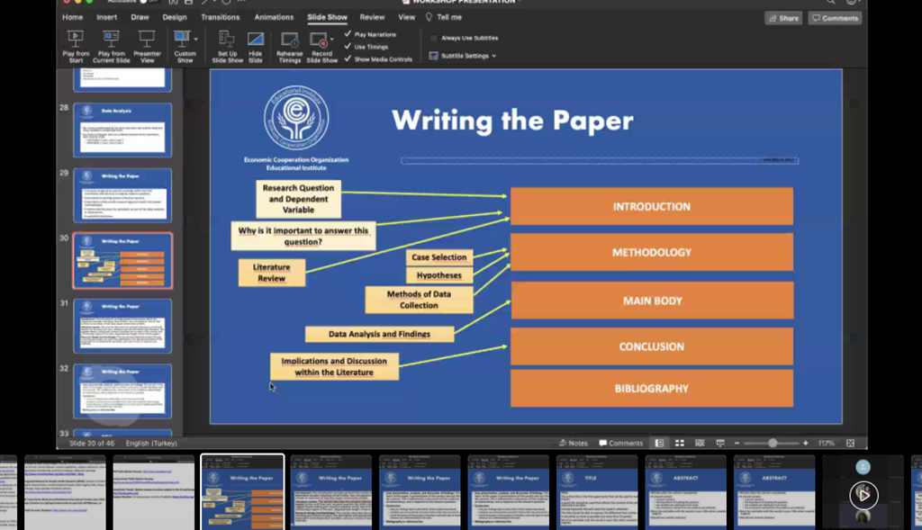The height and width of the screenshot is (530, 922).
Task: Select slide 30 thumbnail
Action: click(x=122, y=260)
